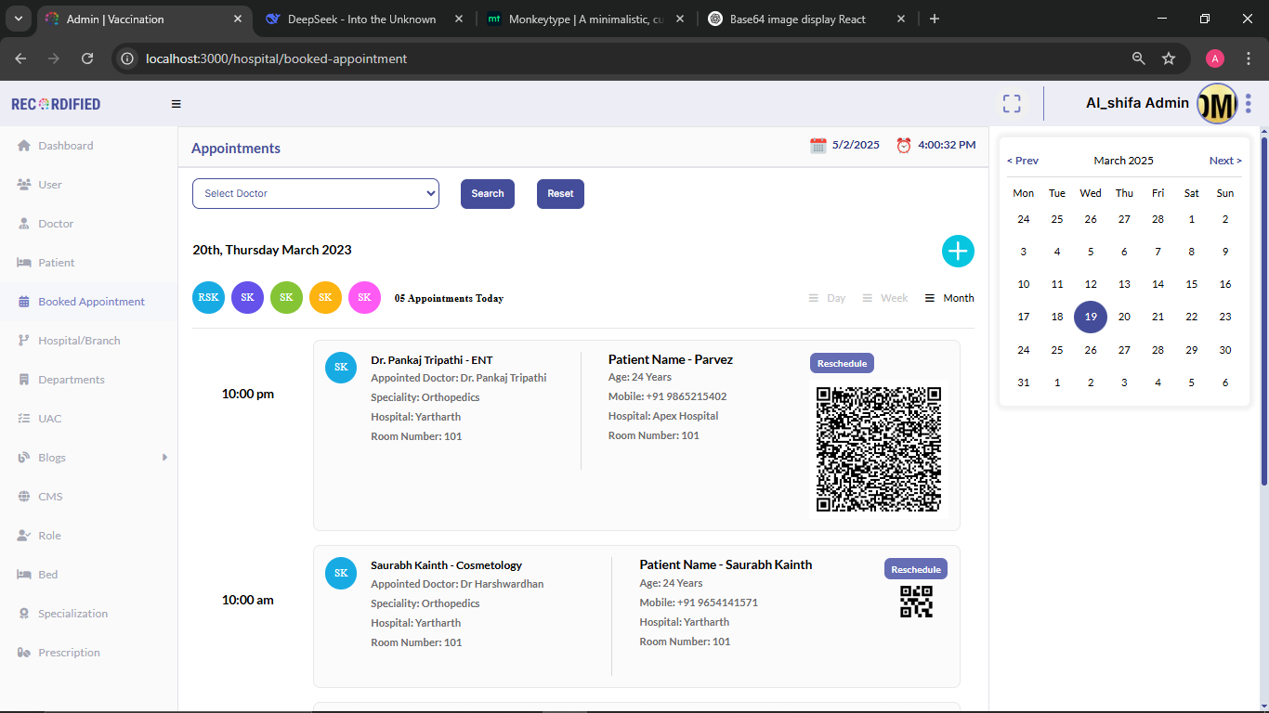Open the three-dot menu beside admin avatar
The image size is (1269, 713).
pyautogui.click(x=1249, y=103)
